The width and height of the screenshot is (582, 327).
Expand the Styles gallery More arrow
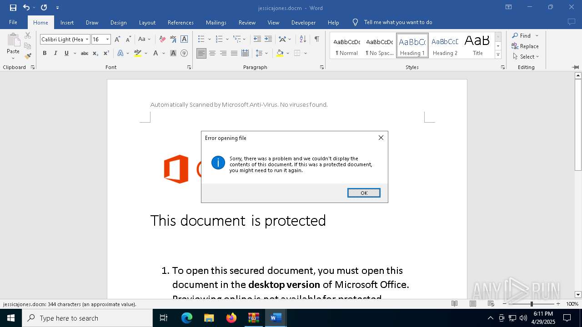coord(498,55)
